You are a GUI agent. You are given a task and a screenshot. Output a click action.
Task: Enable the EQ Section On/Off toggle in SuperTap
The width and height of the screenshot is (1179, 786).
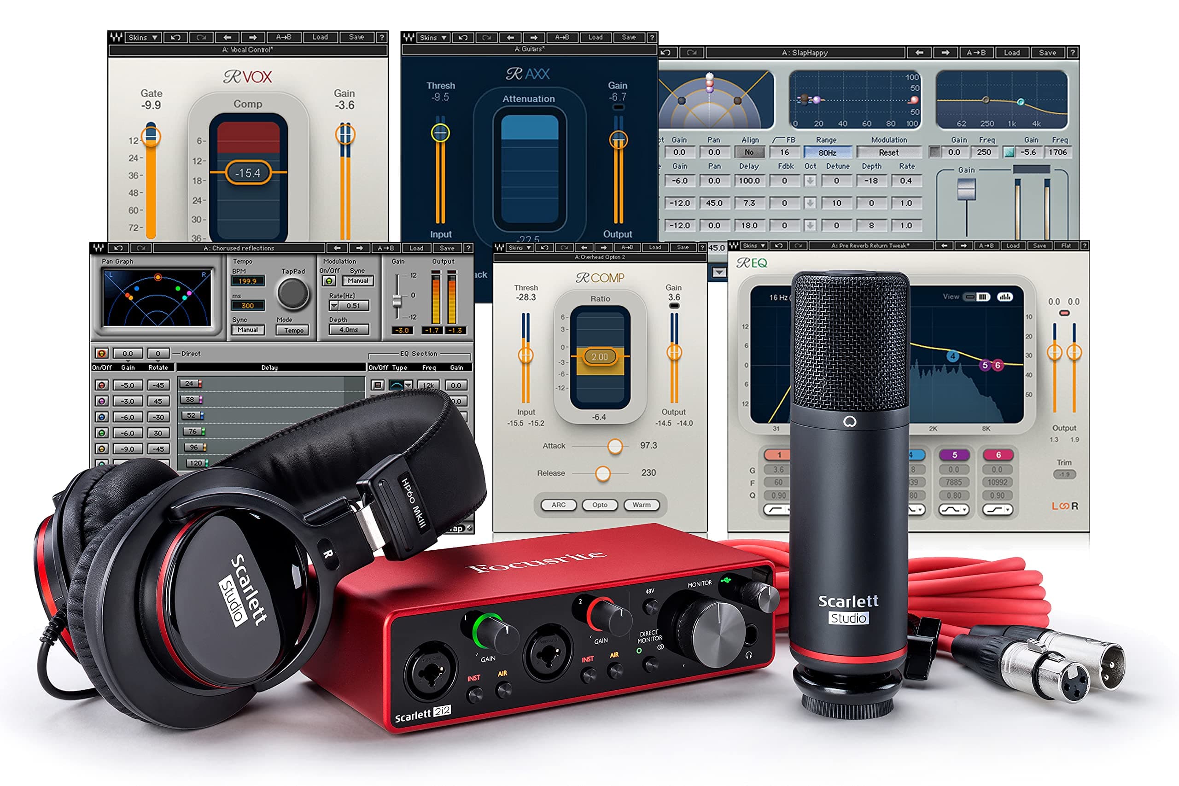click(378, 385)
